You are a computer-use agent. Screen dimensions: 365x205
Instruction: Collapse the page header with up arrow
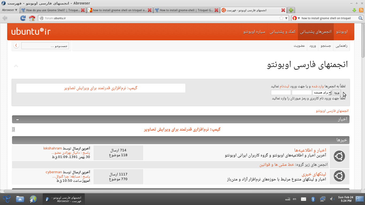tap(16, 66)
